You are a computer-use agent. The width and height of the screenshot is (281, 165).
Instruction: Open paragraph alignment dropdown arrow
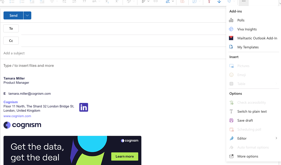[57, 1]
